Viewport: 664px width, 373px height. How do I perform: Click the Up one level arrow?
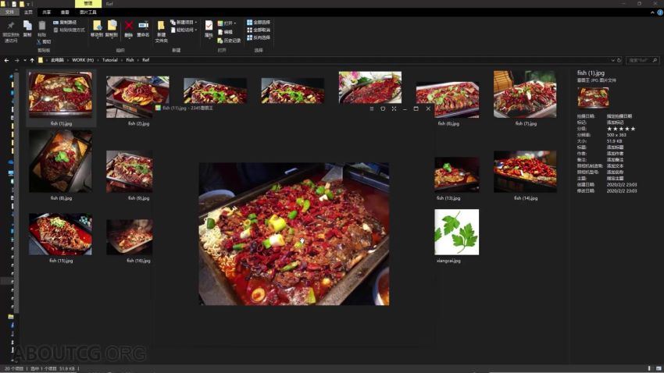[x=32, y=60]
